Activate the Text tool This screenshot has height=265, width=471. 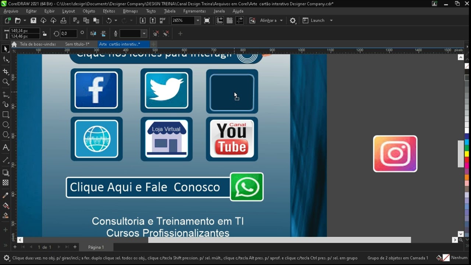tap(6, 147)
